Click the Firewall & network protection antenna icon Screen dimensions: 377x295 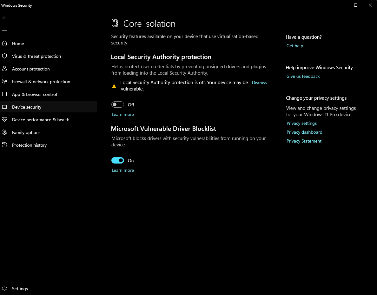tap(4, 82)
